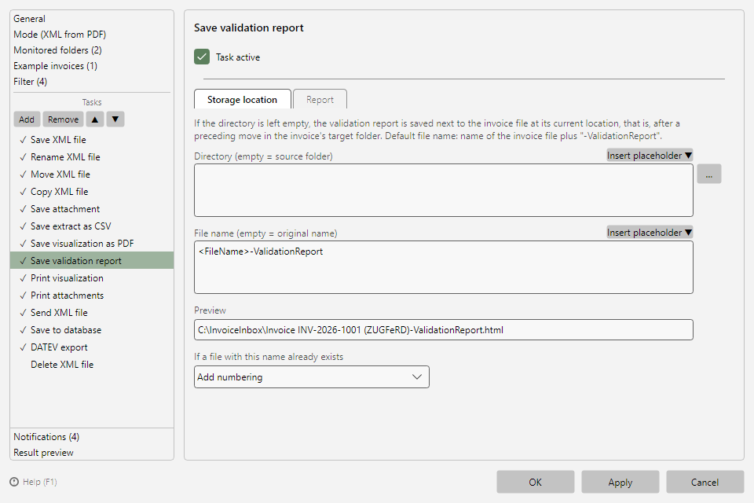Image resolution: width=754 pixels, height=503 pixels.
Task: Select the Save visualization as PDF task
Action: [x=91, y=244]
